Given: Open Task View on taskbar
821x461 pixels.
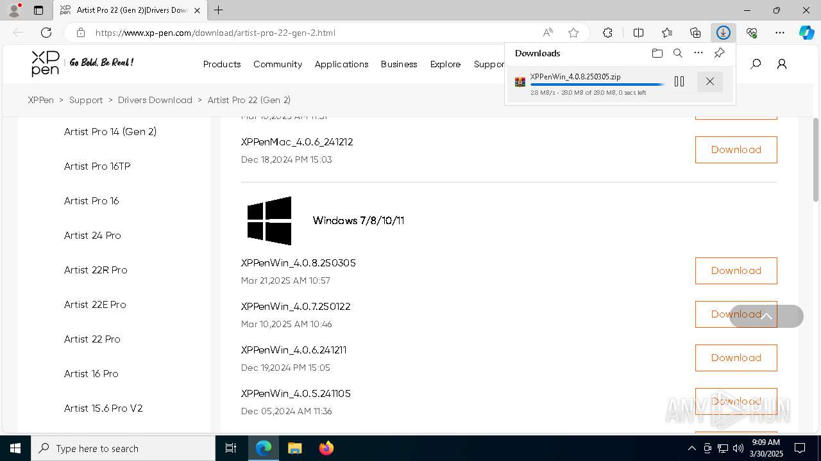Looking at the screenshot, I should point(231,448).
